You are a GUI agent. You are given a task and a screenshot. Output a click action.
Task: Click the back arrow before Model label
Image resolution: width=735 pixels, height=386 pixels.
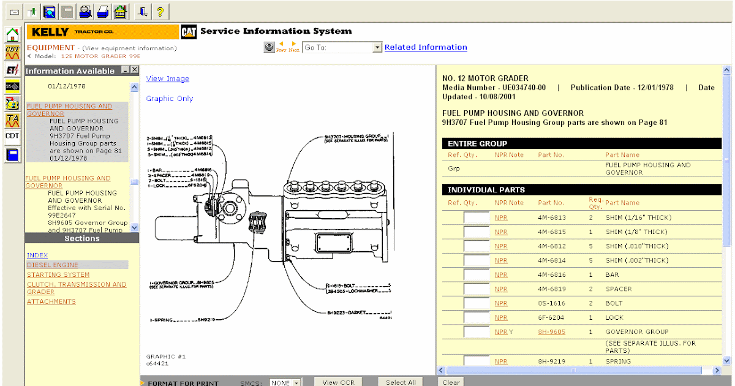coord(29,56)
